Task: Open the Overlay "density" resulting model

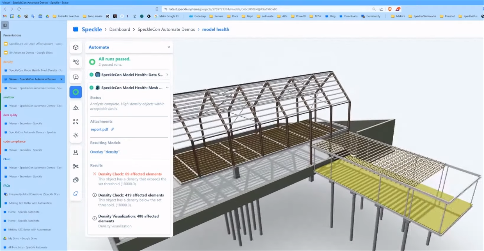Action: 105,152
